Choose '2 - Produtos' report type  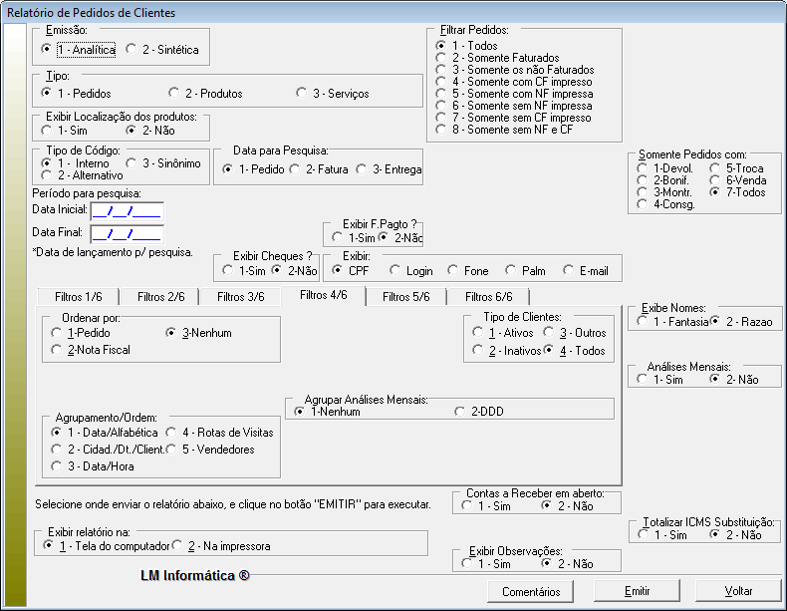pyautogui.click(x=174, y=94)
